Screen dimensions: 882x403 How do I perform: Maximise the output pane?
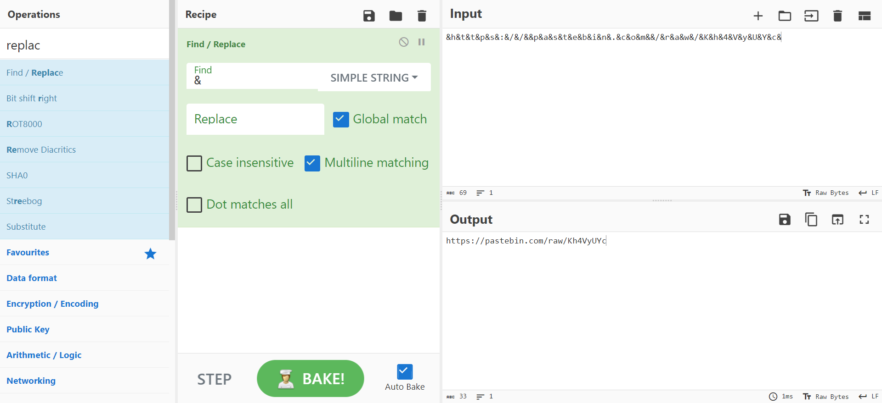pos(864,220)
